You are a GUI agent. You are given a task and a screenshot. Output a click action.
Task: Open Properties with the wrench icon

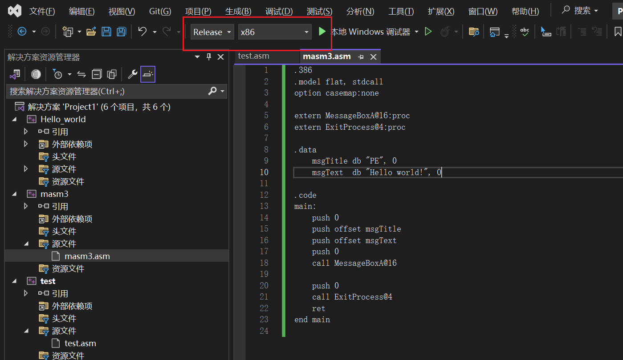coord(132,74)
